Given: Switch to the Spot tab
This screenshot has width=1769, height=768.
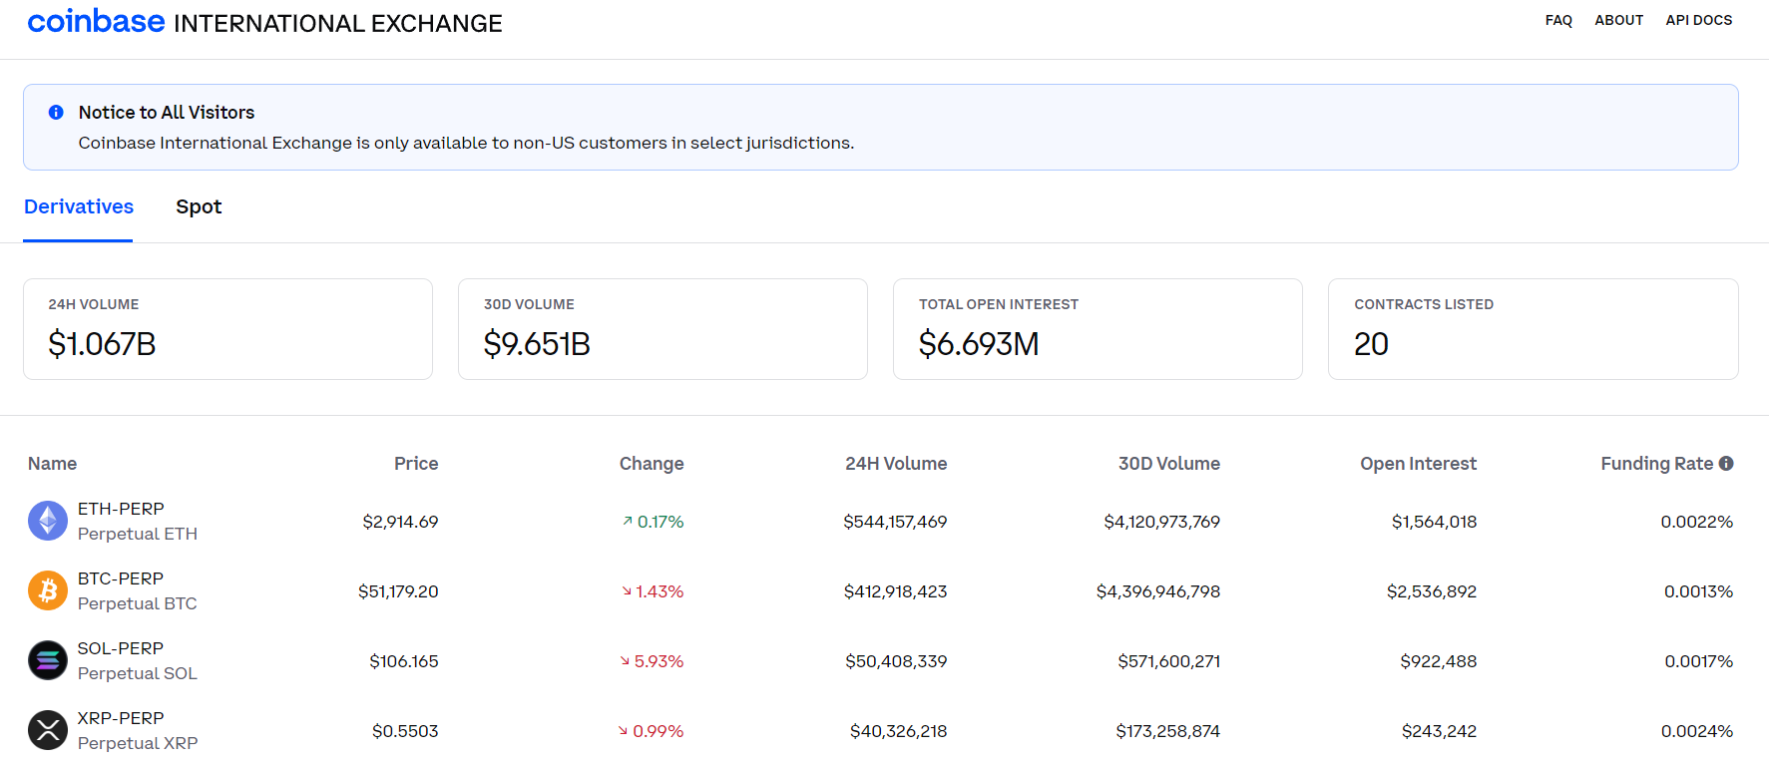Looking at the screenshot, I should (x=199, y=206).
